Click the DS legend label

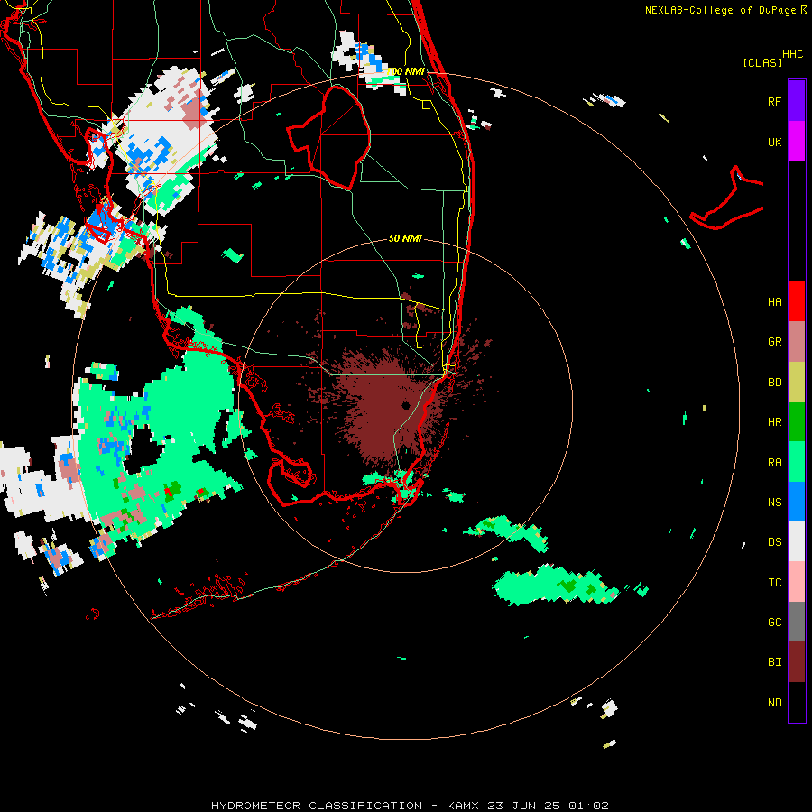[x=774, y=542]
